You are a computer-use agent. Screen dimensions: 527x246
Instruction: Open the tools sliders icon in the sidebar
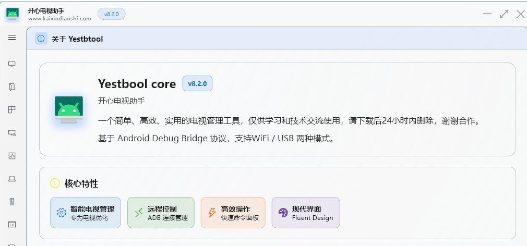click(x=12, y=202)
